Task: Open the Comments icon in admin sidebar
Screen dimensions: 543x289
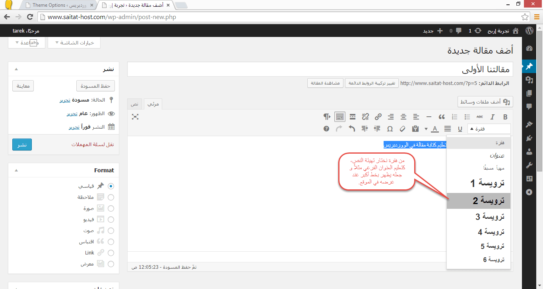Action: (529, 106)
